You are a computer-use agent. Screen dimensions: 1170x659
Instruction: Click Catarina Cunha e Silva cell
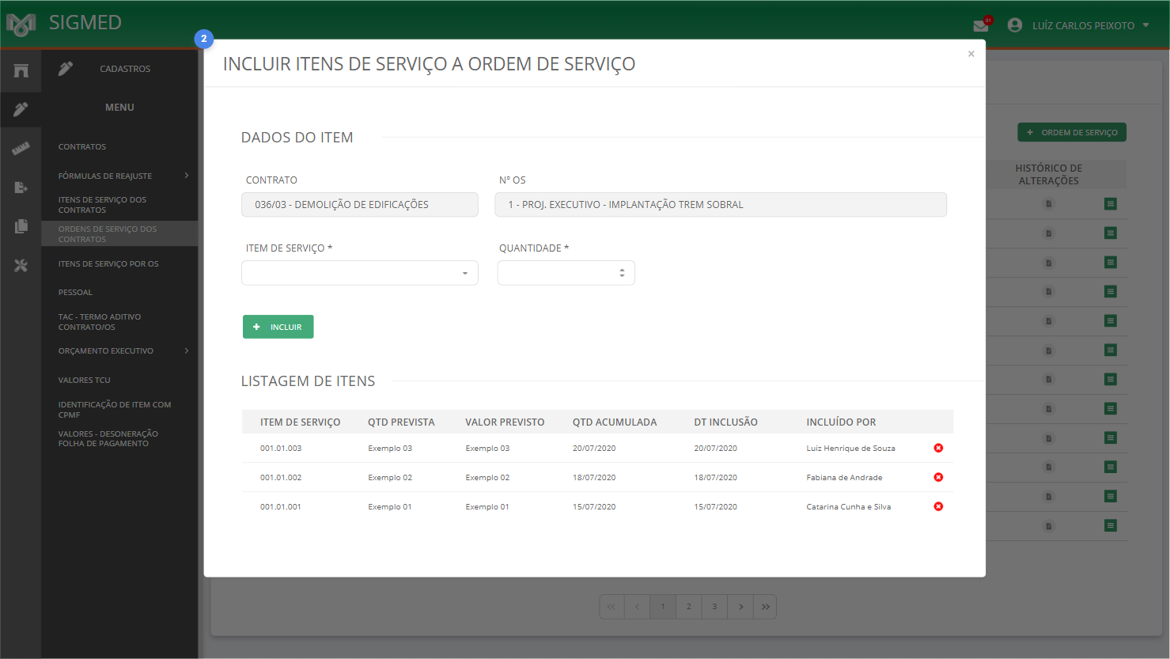point(848,507)
